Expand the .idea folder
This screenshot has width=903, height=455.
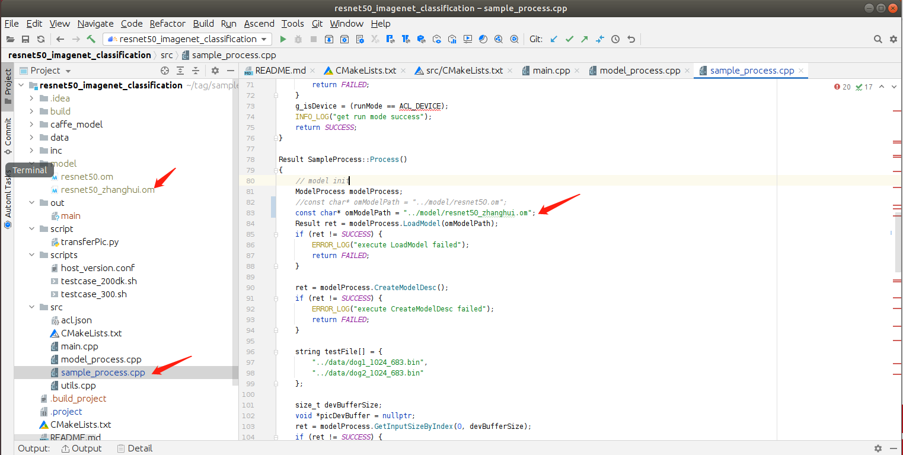pos(31,98)
